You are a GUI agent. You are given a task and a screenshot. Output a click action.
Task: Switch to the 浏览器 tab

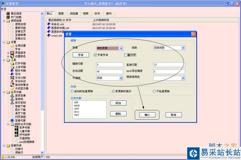[74, 14]
